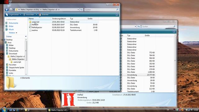Select Favoriten in the folder tree
The image size is (199, 112).
tap(12, 65)
